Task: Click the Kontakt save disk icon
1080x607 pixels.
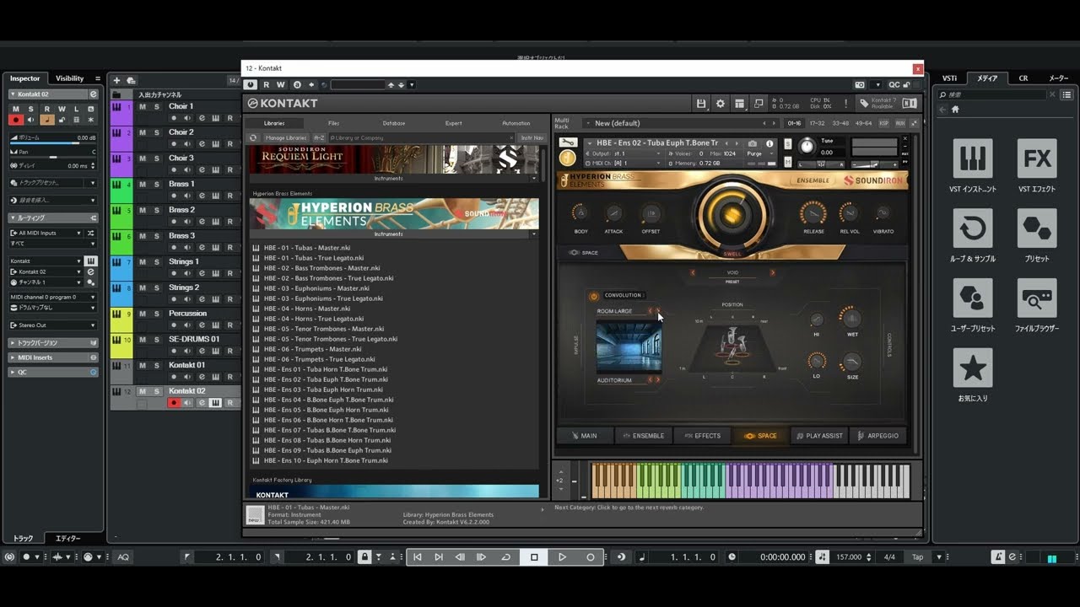Action: [701, 103]
